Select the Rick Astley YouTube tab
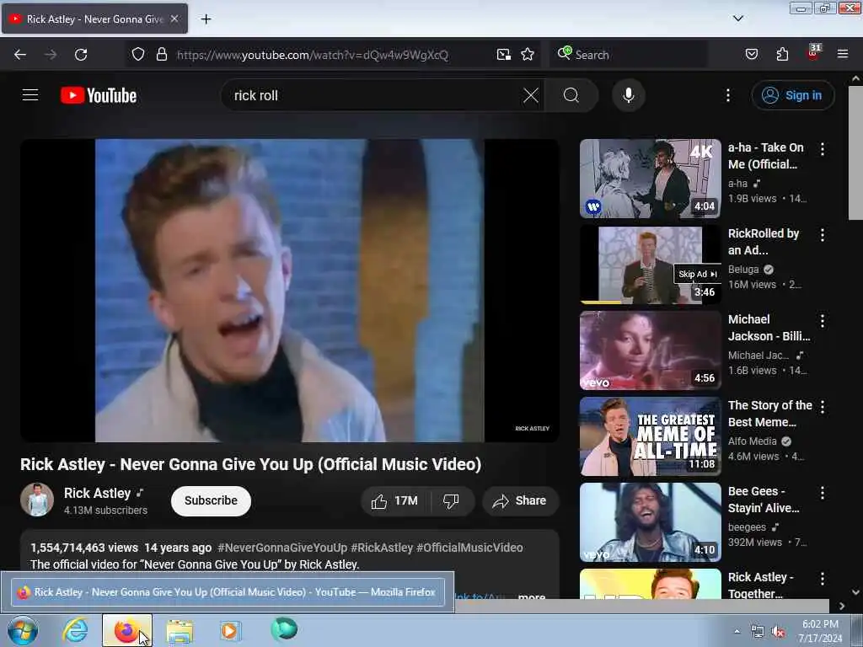 coord(94,19)
